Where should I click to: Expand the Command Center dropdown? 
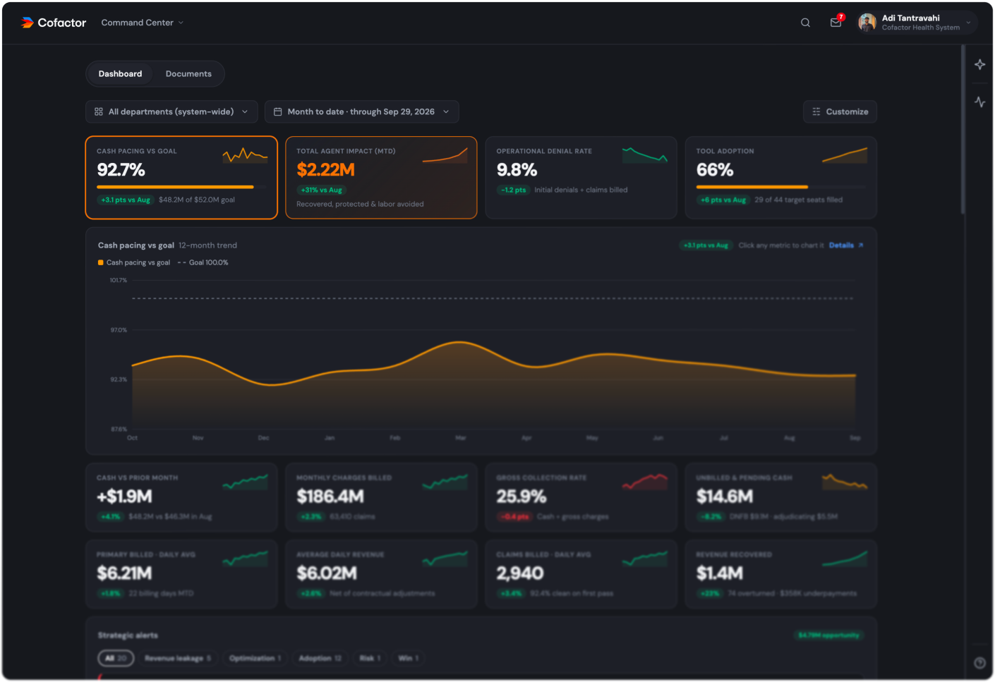(x=142, y=23)
